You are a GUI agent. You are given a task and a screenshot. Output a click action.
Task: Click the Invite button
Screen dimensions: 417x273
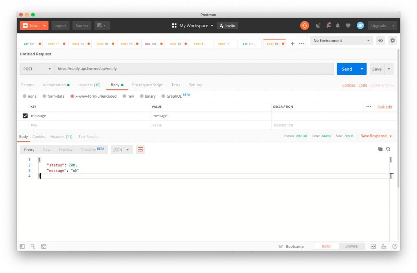tap(228, 26)
